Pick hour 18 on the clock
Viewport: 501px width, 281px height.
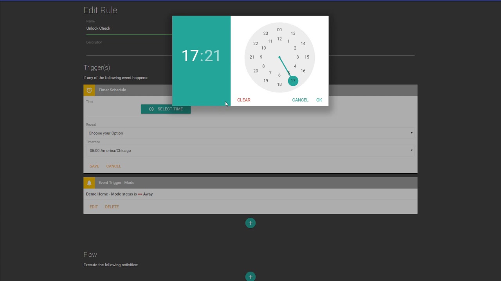tap(279, 85)
